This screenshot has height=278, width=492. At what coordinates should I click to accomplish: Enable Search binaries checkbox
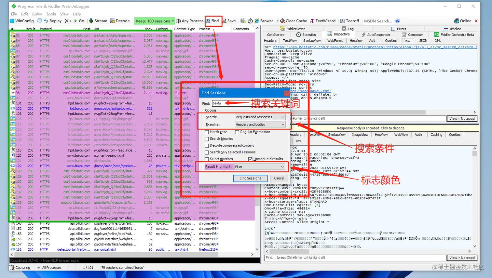pos(207,139)
